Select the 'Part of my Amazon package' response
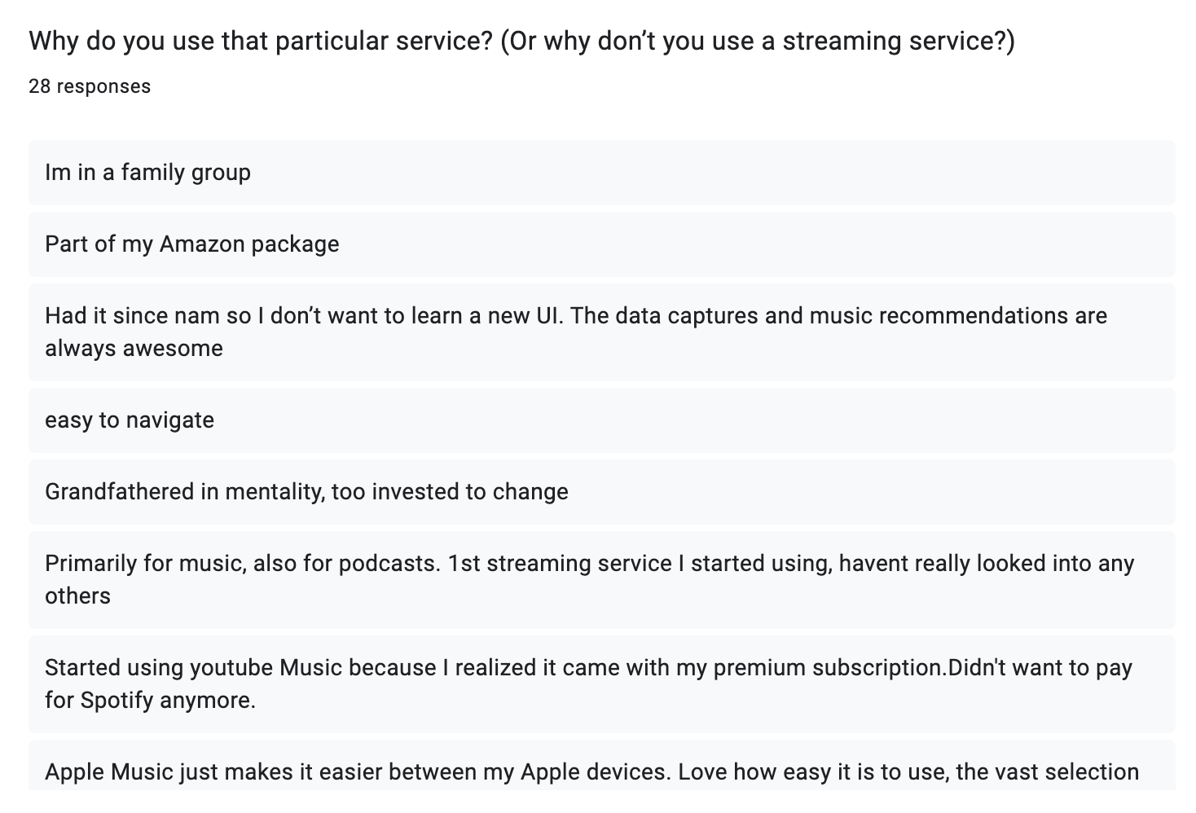This screenshot has width=1196, height=813. point(601,244)
